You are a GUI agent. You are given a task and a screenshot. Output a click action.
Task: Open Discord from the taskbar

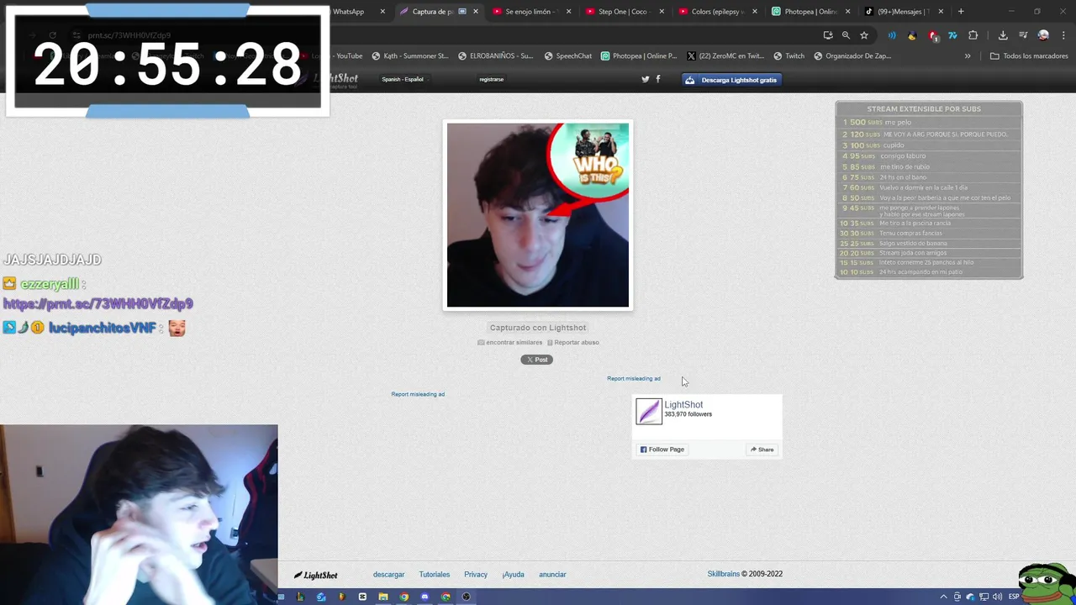[x=425, y=597]
